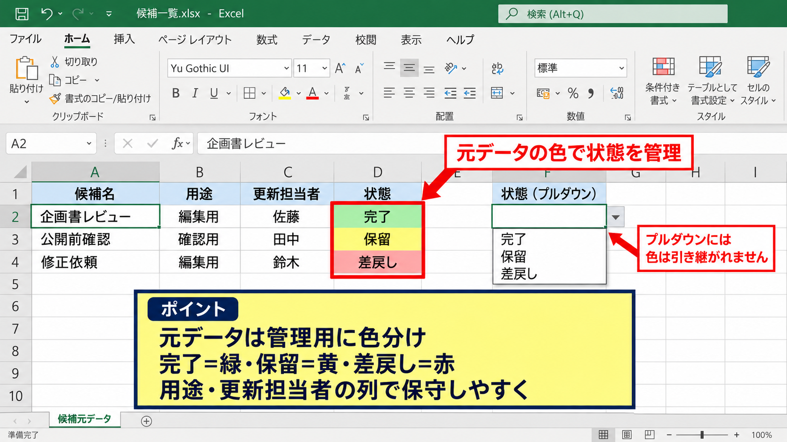This screenshot has width=787, height=442.
Task: Click the Increase Indent icon
Action: (x=470, y=93)
